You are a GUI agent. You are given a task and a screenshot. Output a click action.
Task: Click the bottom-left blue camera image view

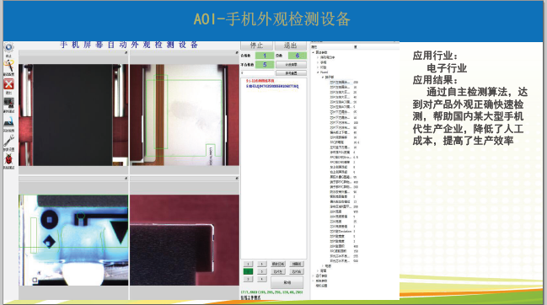(x=73, y=240)
